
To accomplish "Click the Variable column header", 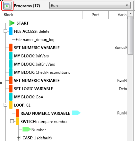I will (x=118, y=15).
